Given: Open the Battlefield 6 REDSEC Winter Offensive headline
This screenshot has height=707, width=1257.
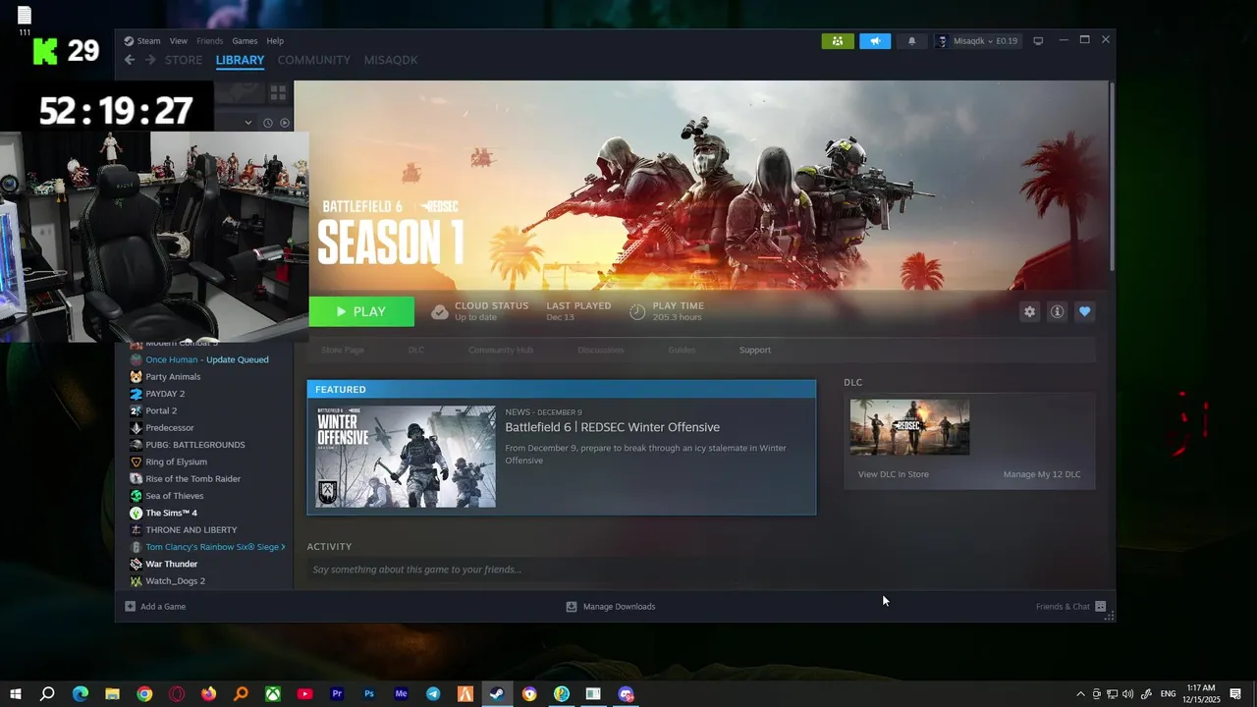Looking at the screenshot, I should [x=612, y=427].
